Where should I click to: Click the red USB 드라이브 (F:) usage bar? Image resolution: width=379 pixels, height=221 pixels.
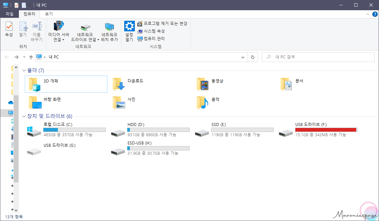(x=326, y=130)
